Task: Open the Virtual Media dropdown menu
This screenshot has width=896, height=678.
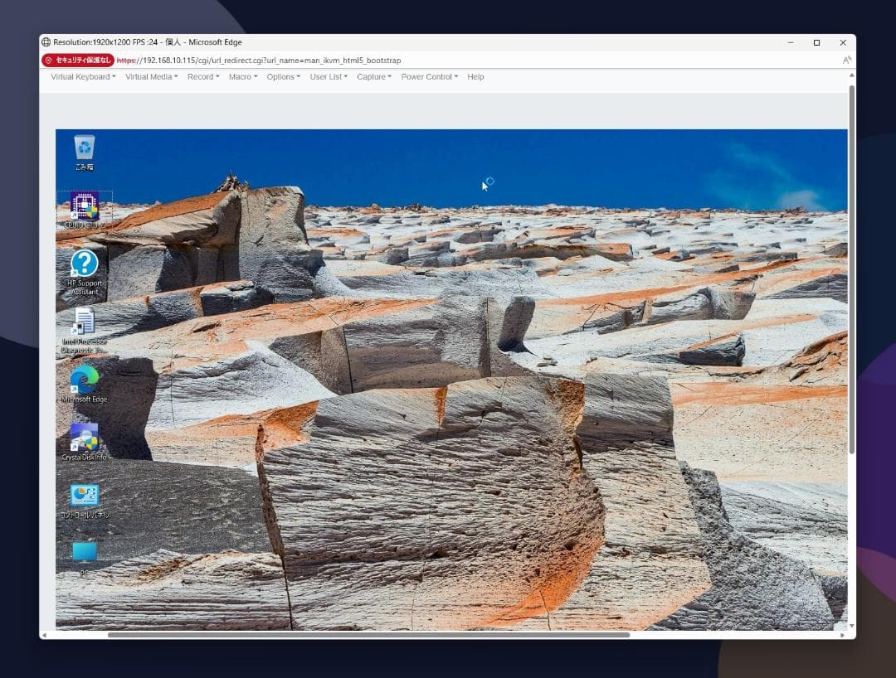Action: 151,77
